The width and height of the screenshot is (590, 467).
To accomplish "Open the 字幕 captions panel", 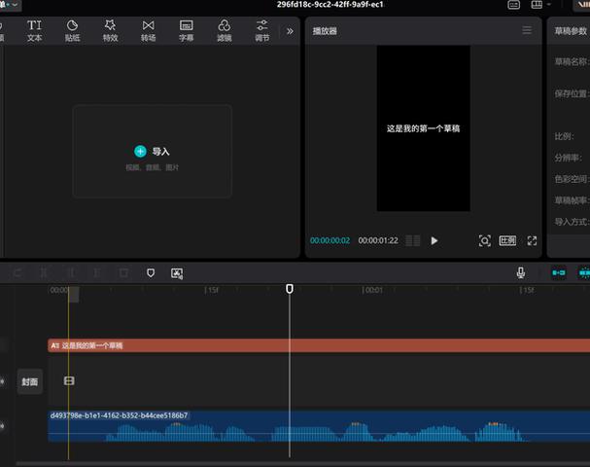I will pyautogui.click(x=187, y=31).
